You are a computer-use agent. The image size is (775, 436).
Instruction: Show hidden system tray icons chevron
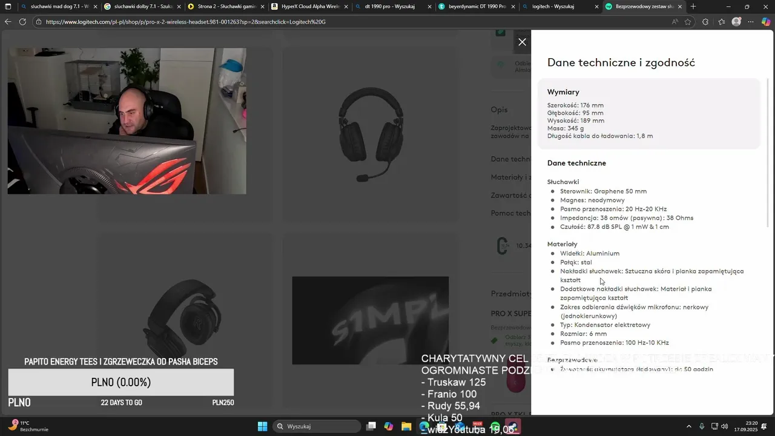click(688, 426)
